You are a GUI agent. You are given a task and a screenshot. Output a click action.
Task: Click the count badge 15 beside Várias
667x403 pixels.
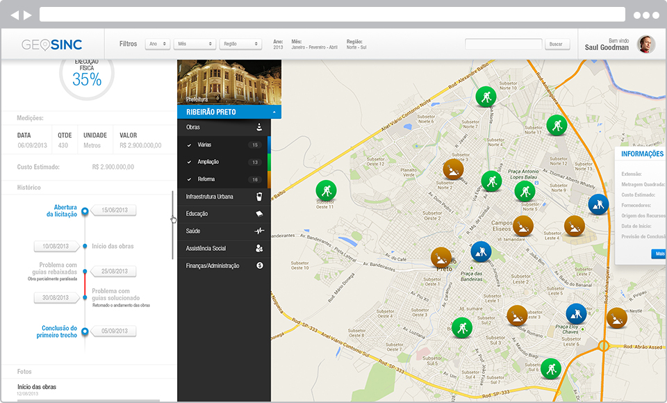(255, 145)
